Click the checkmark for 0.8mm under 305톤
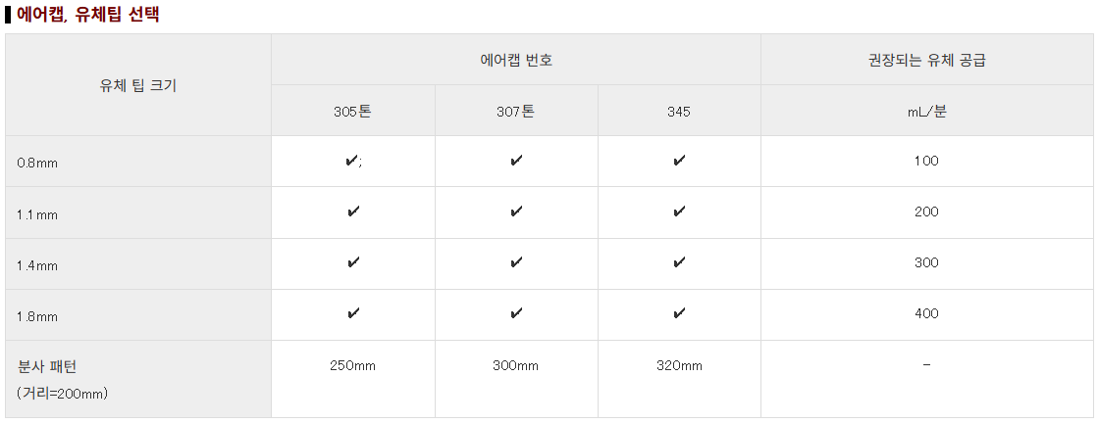The height and width of the screenshot is (424, 1099). click(x=352, y=162)
